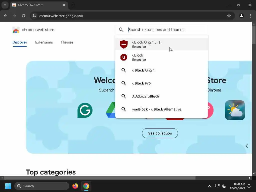Open the Windows Start menu
The width and height of the screenshot is (256, 192).
pos(8,186)
